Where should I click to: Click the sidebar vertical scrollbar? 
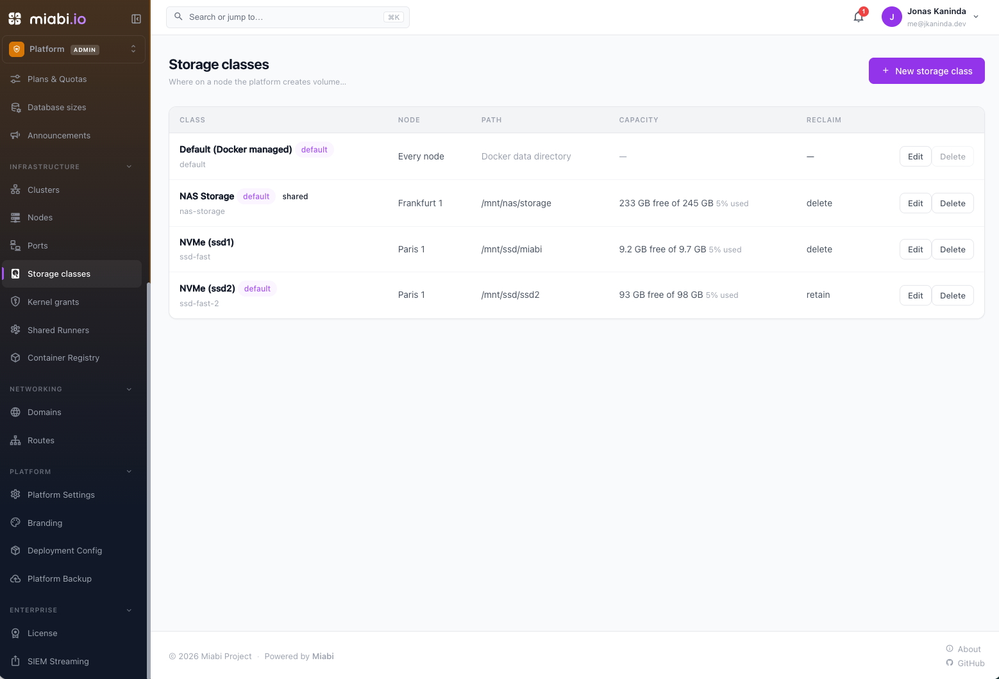[149, 480]
